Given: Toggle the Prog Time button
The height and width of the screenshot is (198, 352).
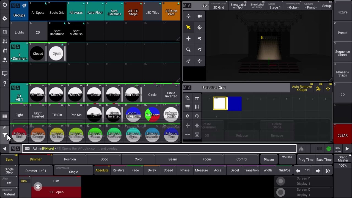Looking at the screenshot, I should point(306,159).
